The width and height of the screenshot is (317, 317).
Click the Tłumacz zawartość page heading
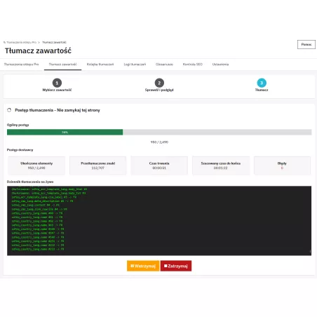click(x=38, y=50)
